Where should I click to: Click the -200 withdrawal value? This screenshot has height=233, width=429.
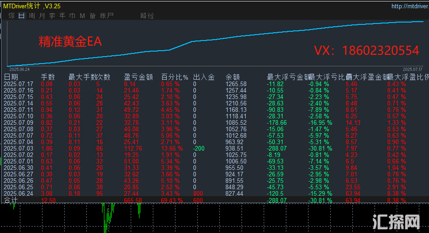click(x=199, y=148)
